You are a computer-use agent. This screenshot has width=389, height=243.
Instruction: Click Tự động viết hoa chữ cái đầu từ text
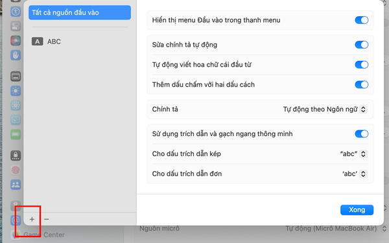[x=202, y=65]
